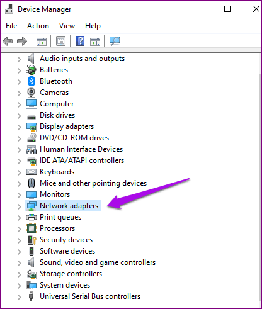262x309 pixels.
Task: Click the Show/Hide Action pane toolbar icon
Action: [x=95, y=42]
